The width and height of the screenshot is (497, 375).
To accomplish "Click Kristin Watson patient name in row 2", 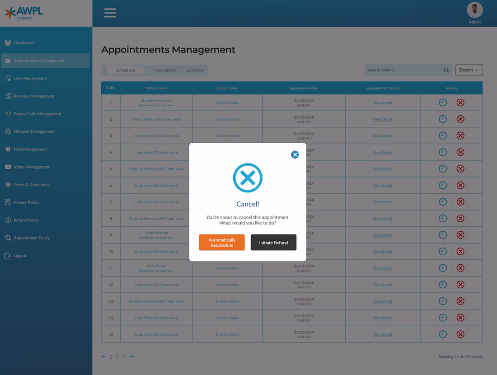I will (x=156, y=119).
